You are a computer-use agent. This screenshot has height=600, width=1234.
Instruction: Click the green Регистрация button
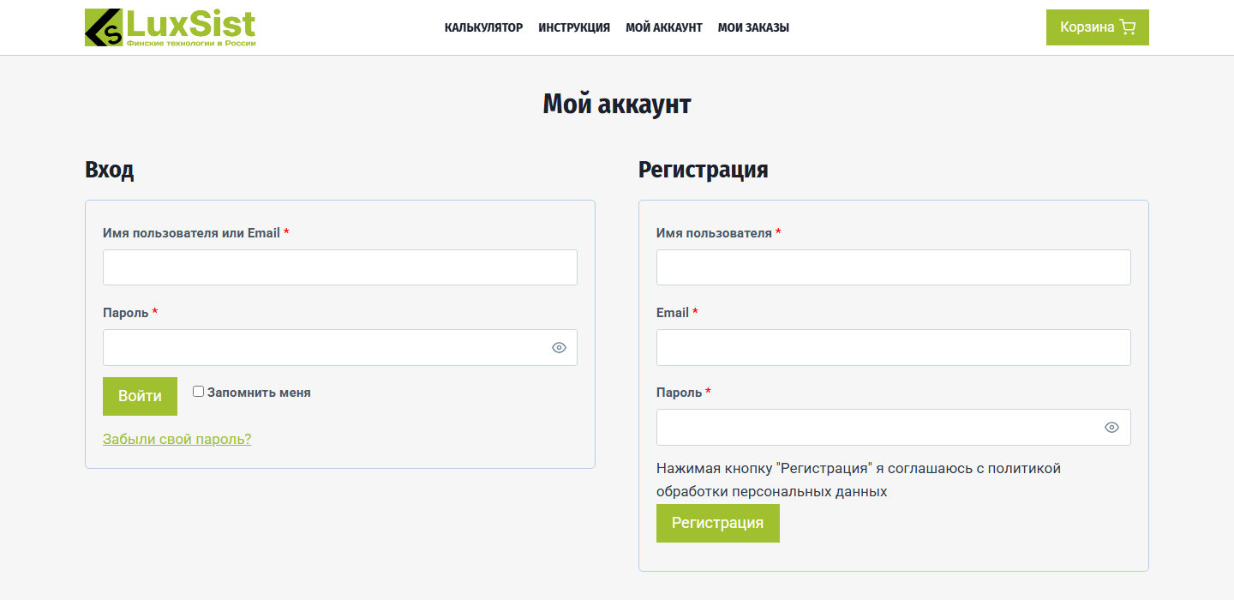click(x=718, y=523)
